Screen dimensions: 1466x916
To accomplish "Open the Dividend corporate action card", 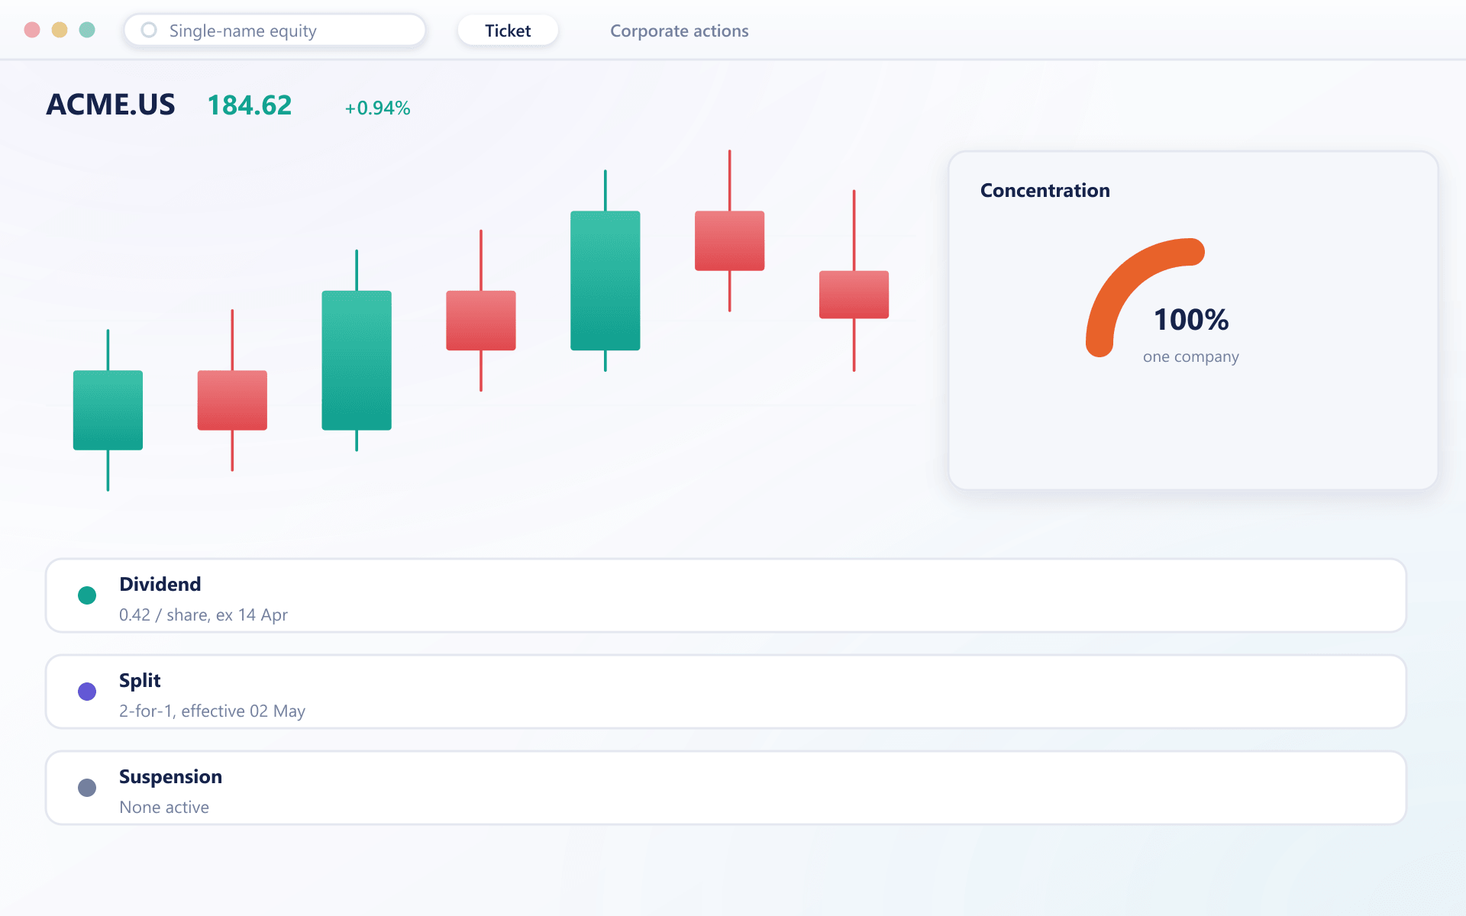I will click(x=725, y=595).
